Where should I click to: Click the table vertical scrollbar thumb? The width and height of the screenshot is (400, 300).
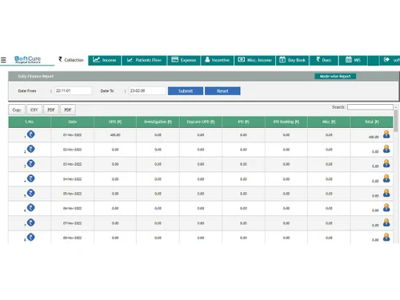coord(396,121)
